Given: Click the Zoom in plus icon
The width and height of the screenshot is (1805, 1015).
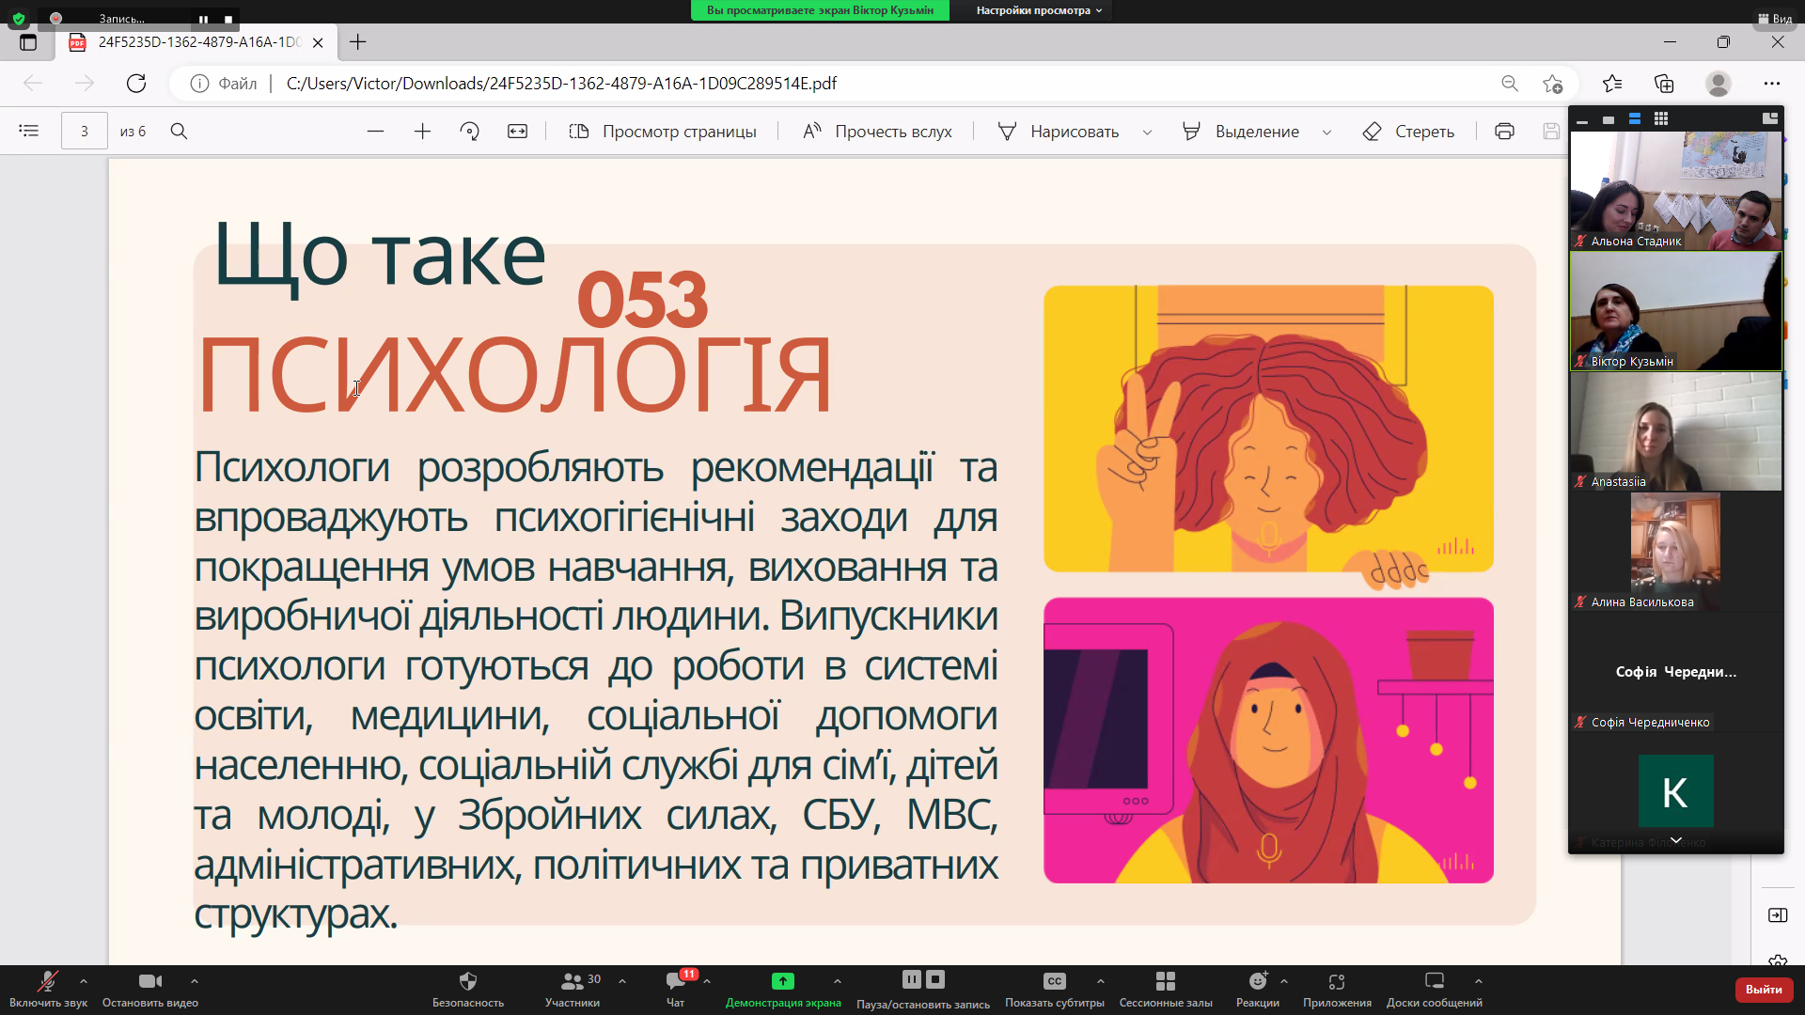Looking at the screenshot, I should tap(422, 132).
